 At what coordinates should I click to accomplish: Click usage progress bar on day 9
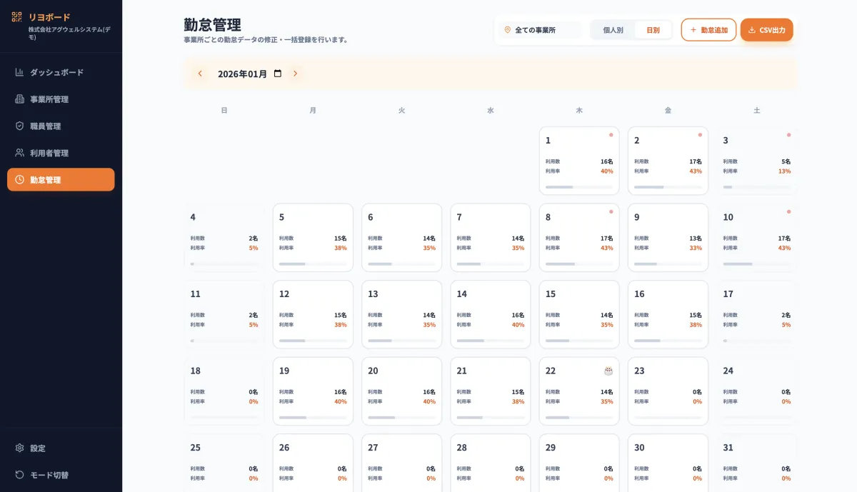(x=668, y=263)
